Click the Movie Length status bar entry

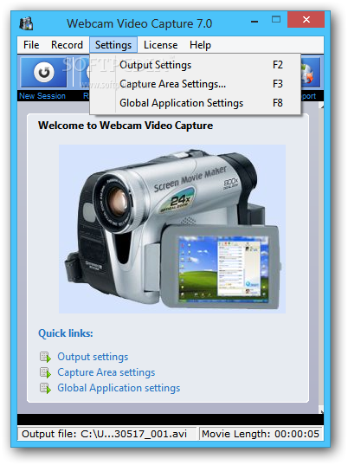261,434
